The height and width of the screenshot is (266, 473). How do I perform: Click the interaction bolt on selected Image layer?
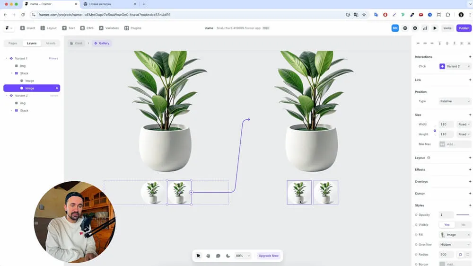coord(57,88)
